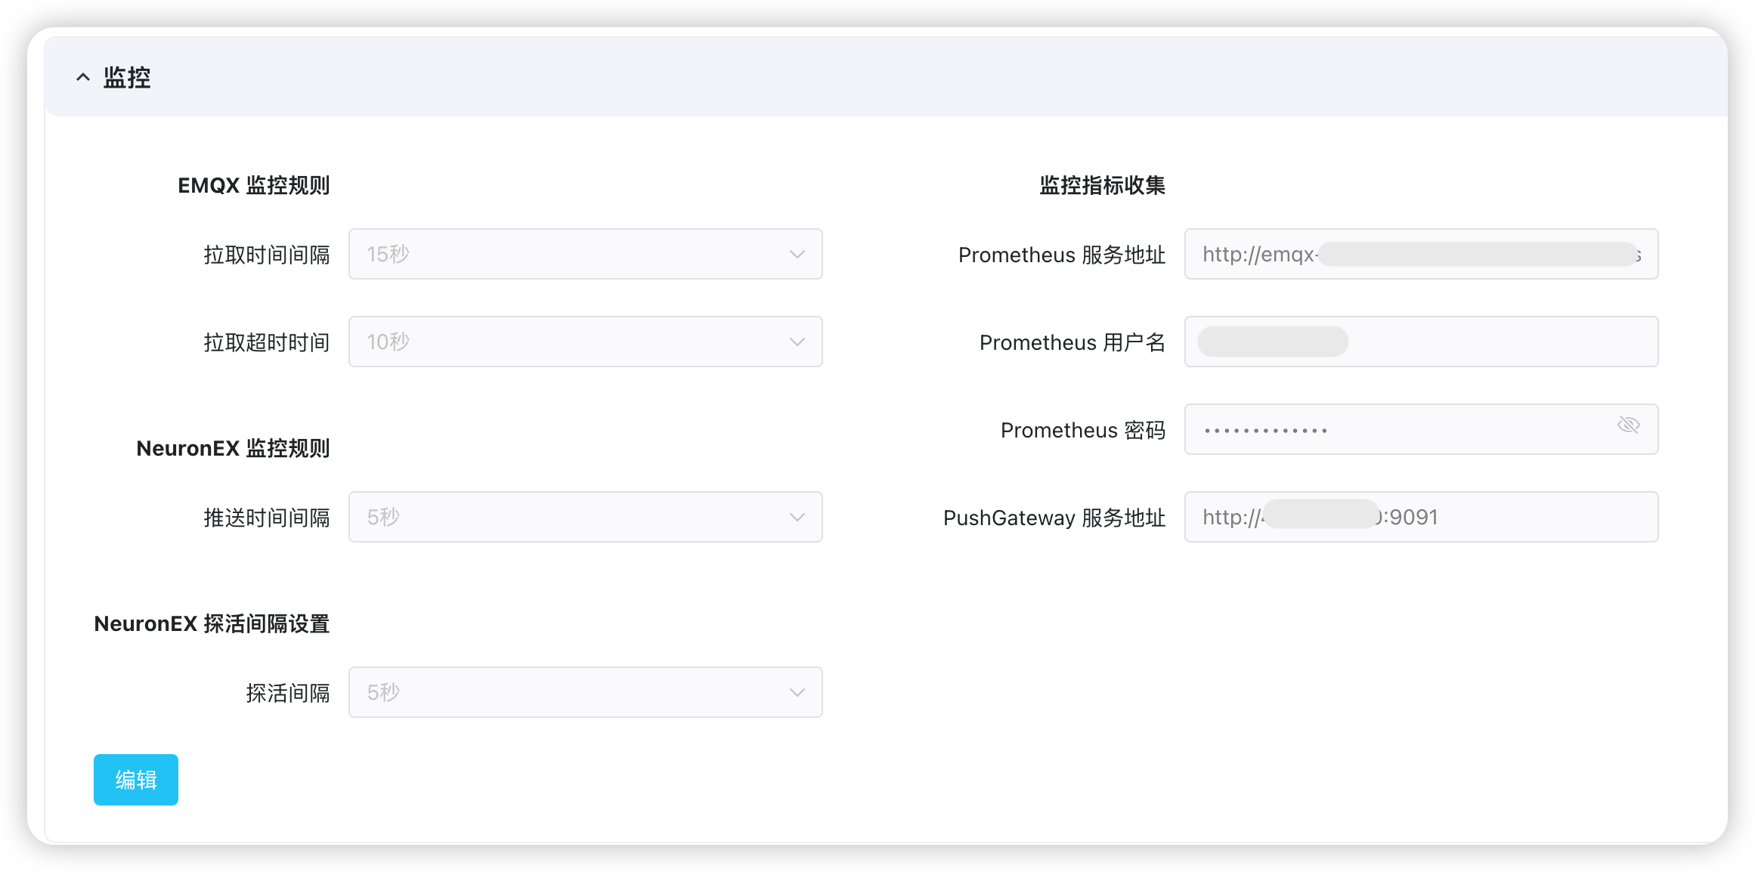Open the 拉取时间间隔 15秒 dropdown

coord(584,254)
